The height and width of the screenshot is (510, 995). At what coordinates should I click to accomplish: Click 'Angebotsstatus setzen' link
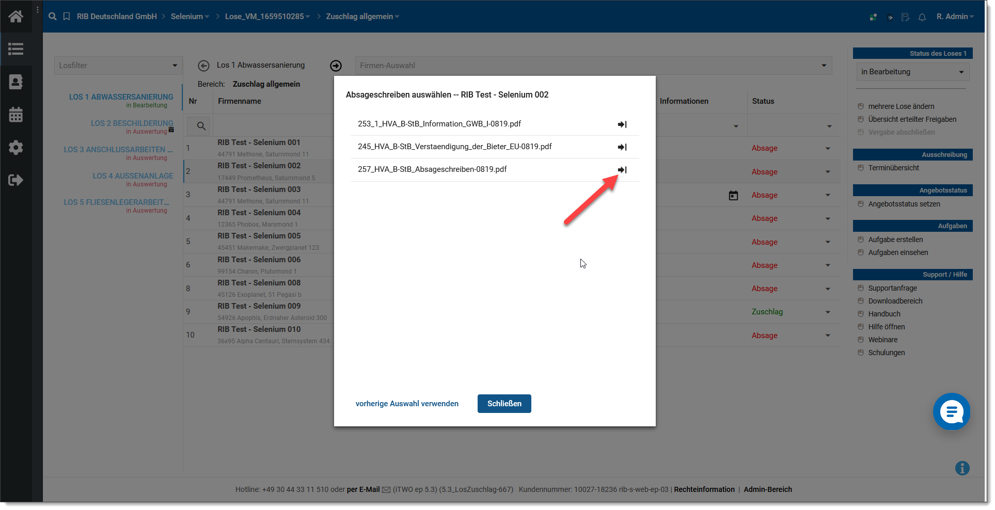click(904, 204)
